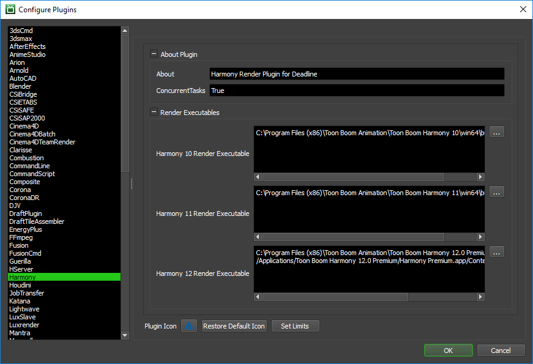Select EnergyPlus plugin
The width and height of the screenshot is (533, 364).
(x=64, y=229)
